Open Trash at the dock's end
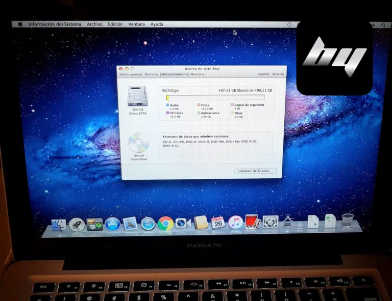The height and width of the screenshot is (301, 392). [x=348, y=221]
